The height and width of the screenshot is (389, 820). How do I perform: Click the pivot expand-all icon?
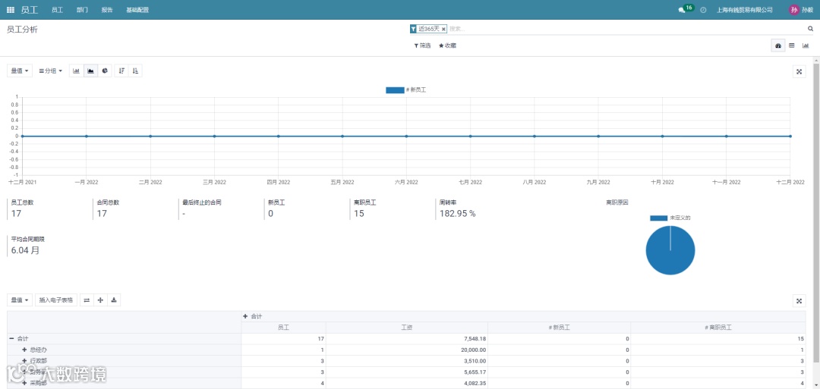coord(100,300)
